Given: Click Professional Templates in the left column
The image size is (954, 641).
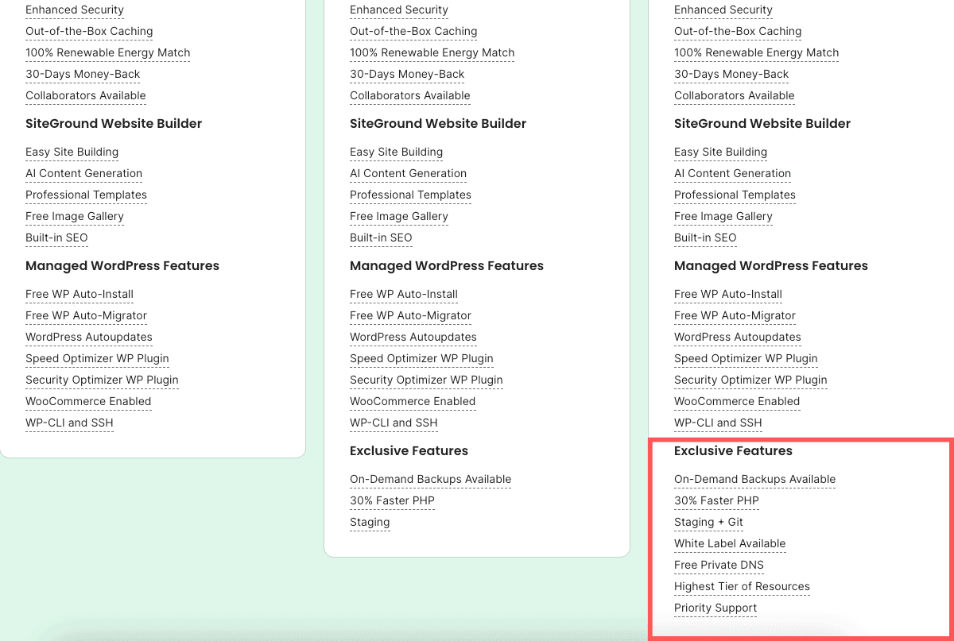Looking at the screenshot, I should 86,195.
